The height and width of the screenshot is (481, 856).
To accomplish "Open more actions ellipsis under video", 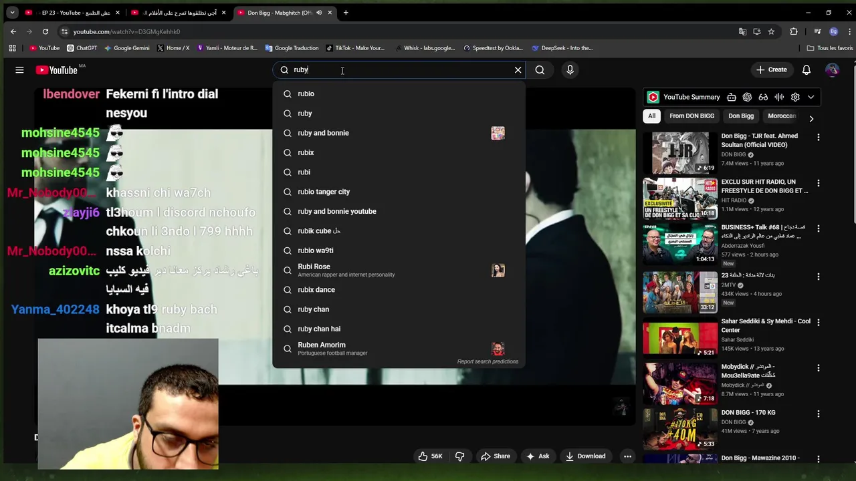I will point(627,456).
